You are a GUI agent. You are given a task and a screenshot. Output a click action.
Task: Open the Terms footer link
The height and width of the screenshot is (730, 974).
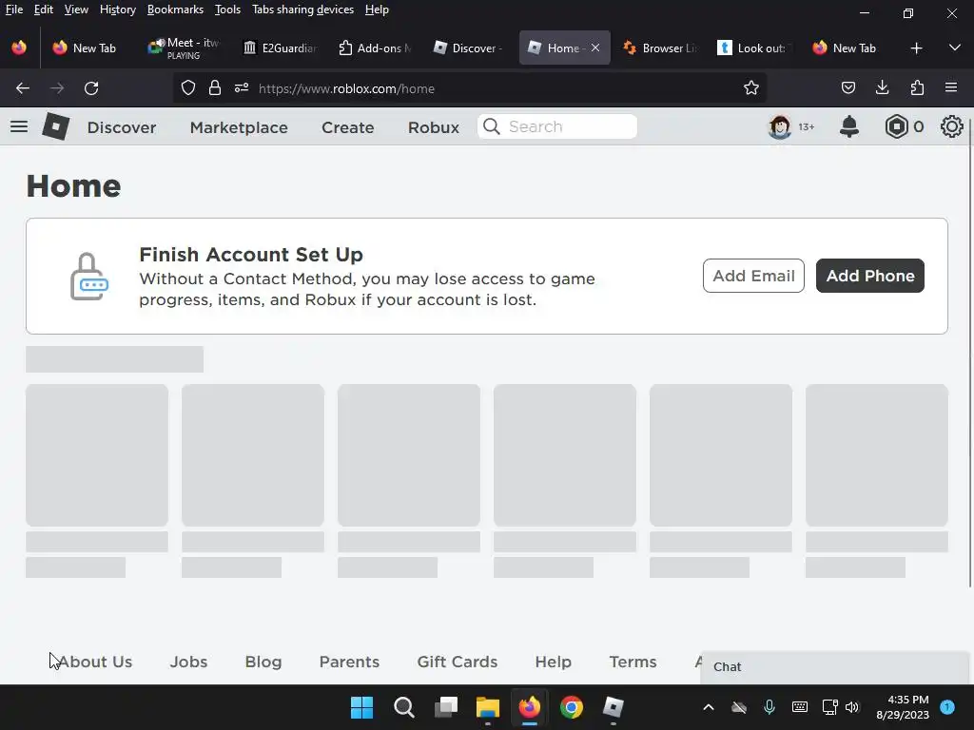[633, 662]
